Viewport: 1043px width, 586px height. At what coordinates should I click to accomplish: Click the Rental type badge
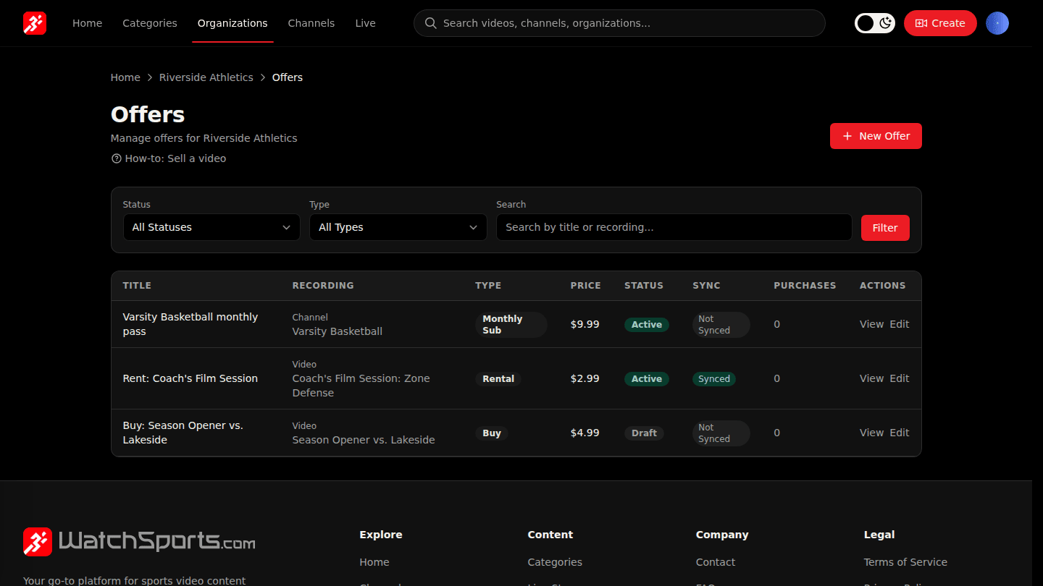point(498,379)
